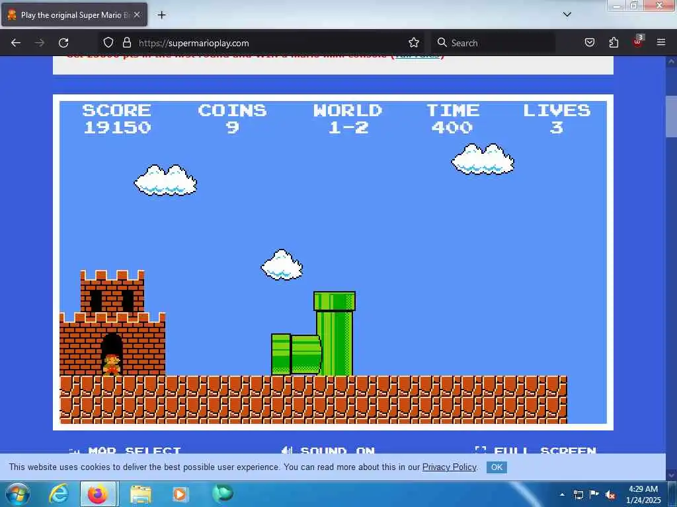Image resolution: width=677 pixels, height=507 pixels.
Task: Click the TIME 400 counter
Action: (452, 119)
